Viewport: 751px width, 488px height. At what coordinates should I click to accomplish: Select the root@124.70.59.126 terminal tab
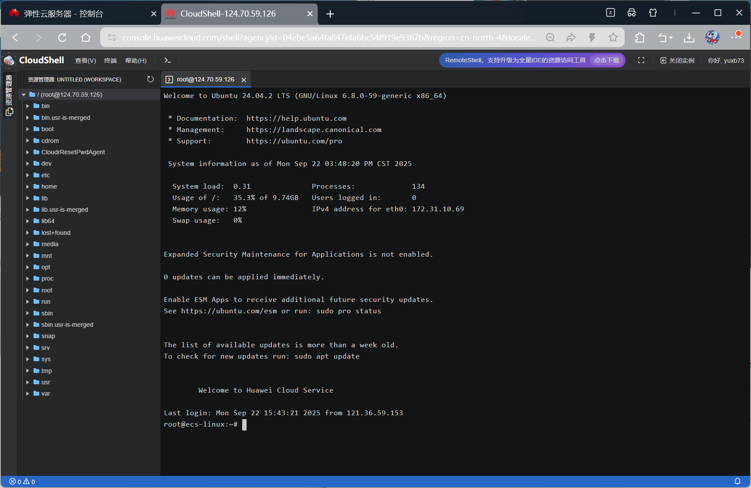pos(206,79)
